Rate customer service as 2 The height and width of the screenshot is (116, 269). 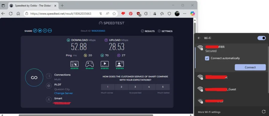(x=121, y=87)
